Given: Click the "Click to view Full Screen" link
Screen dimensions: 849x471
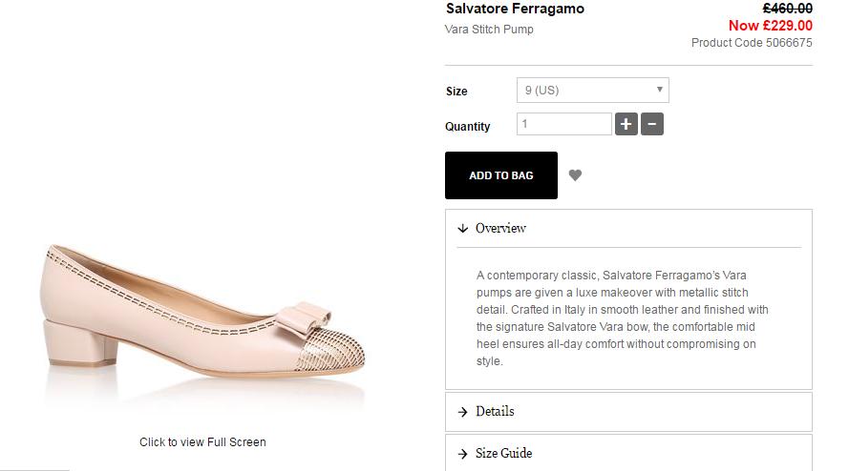Looking at the screenshot, I should [202, 442].
